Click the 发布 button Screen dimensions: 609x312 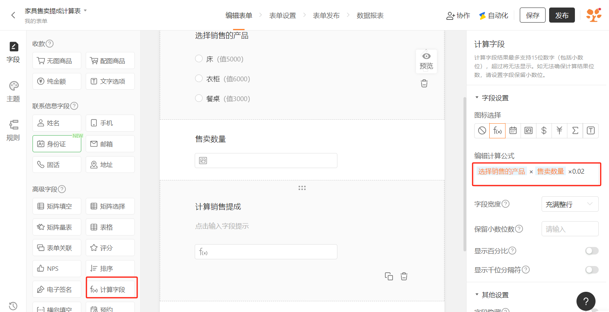click(562, 15)
